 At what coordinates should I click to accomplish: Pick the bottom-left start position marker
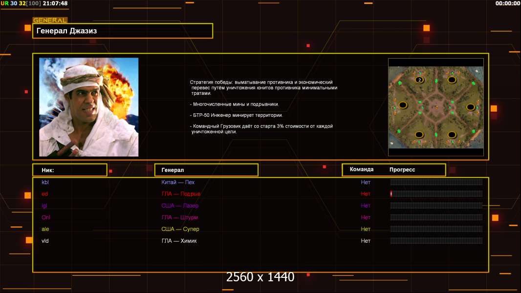pos(419,134)
